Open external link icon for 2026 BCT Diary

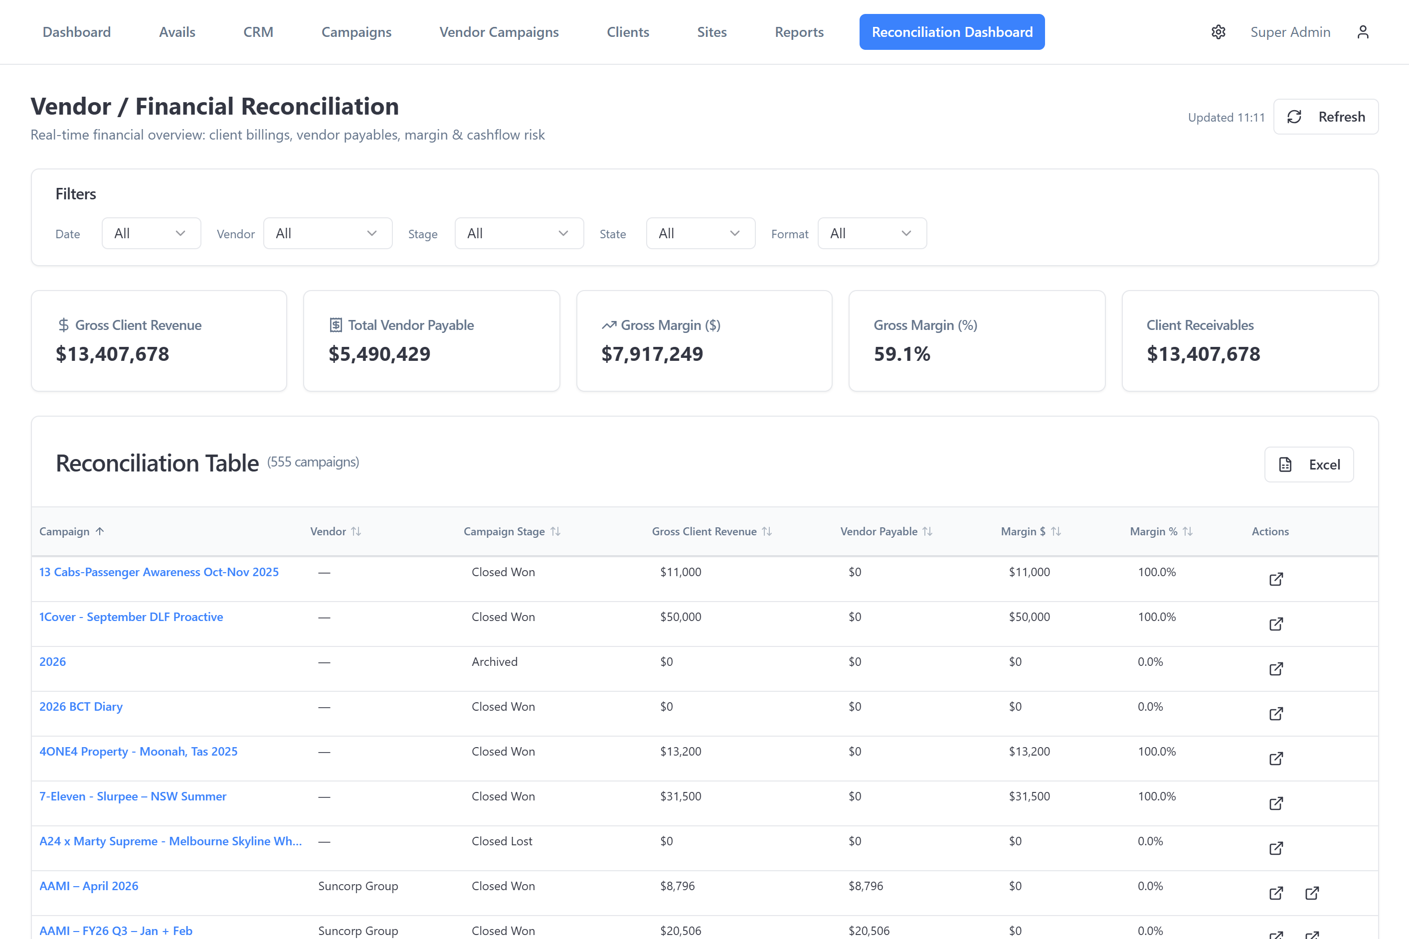(1276, 714)
